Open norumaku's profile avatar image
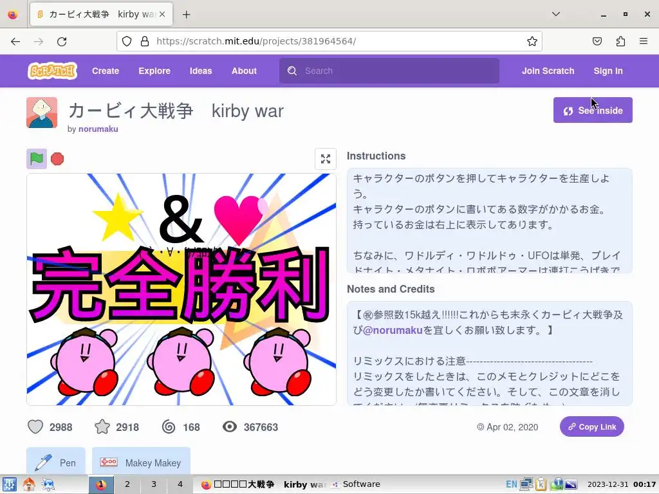Screen dimensions: 659x494 [42, 113]
